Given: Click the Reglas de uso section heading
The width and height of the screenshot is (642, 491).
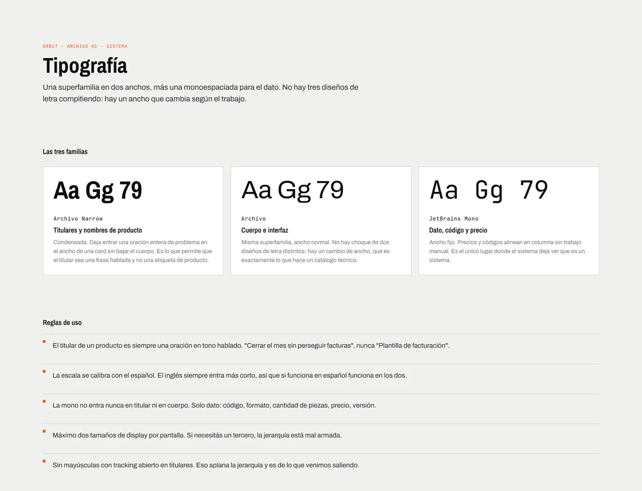Looking at the screenshot, I should (x=62, y=322).
